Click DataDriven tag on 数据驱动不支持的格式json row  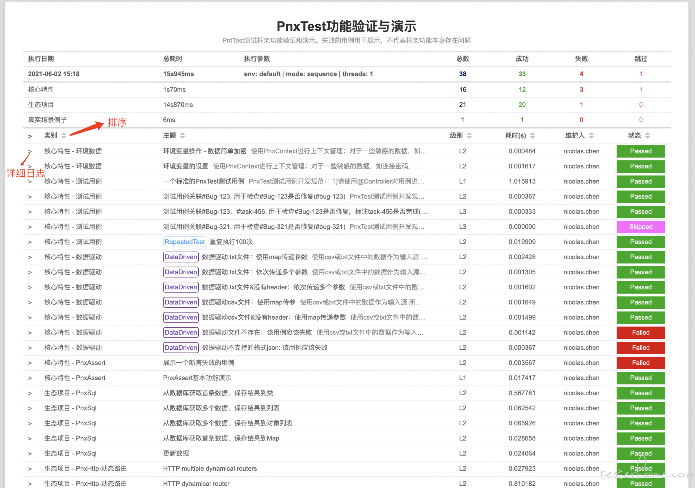181,348
